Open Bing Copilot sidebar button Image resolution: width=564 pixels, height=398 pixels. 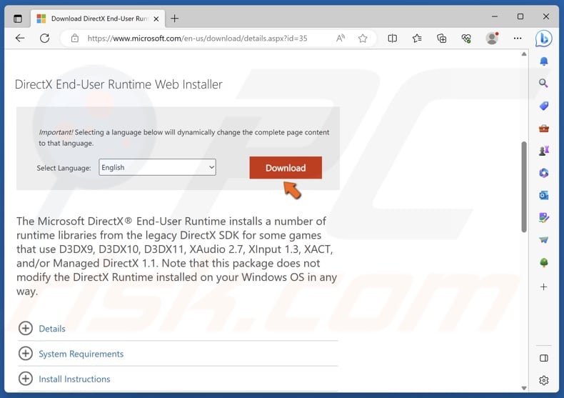coord(543,38)
